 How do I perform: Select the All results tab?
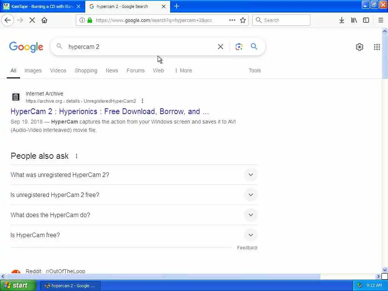pyautogui.click(x=13, y=70)
